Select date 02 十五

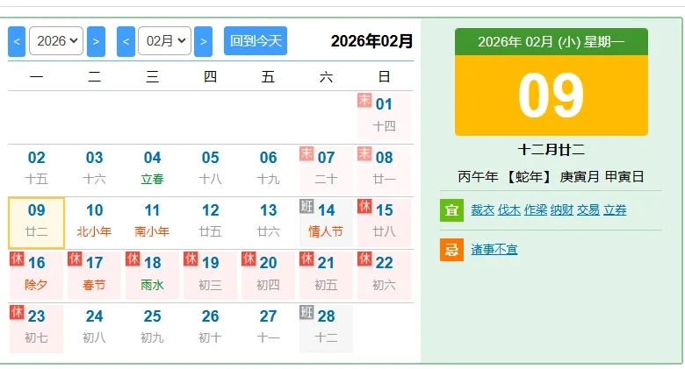click(36, 169)
